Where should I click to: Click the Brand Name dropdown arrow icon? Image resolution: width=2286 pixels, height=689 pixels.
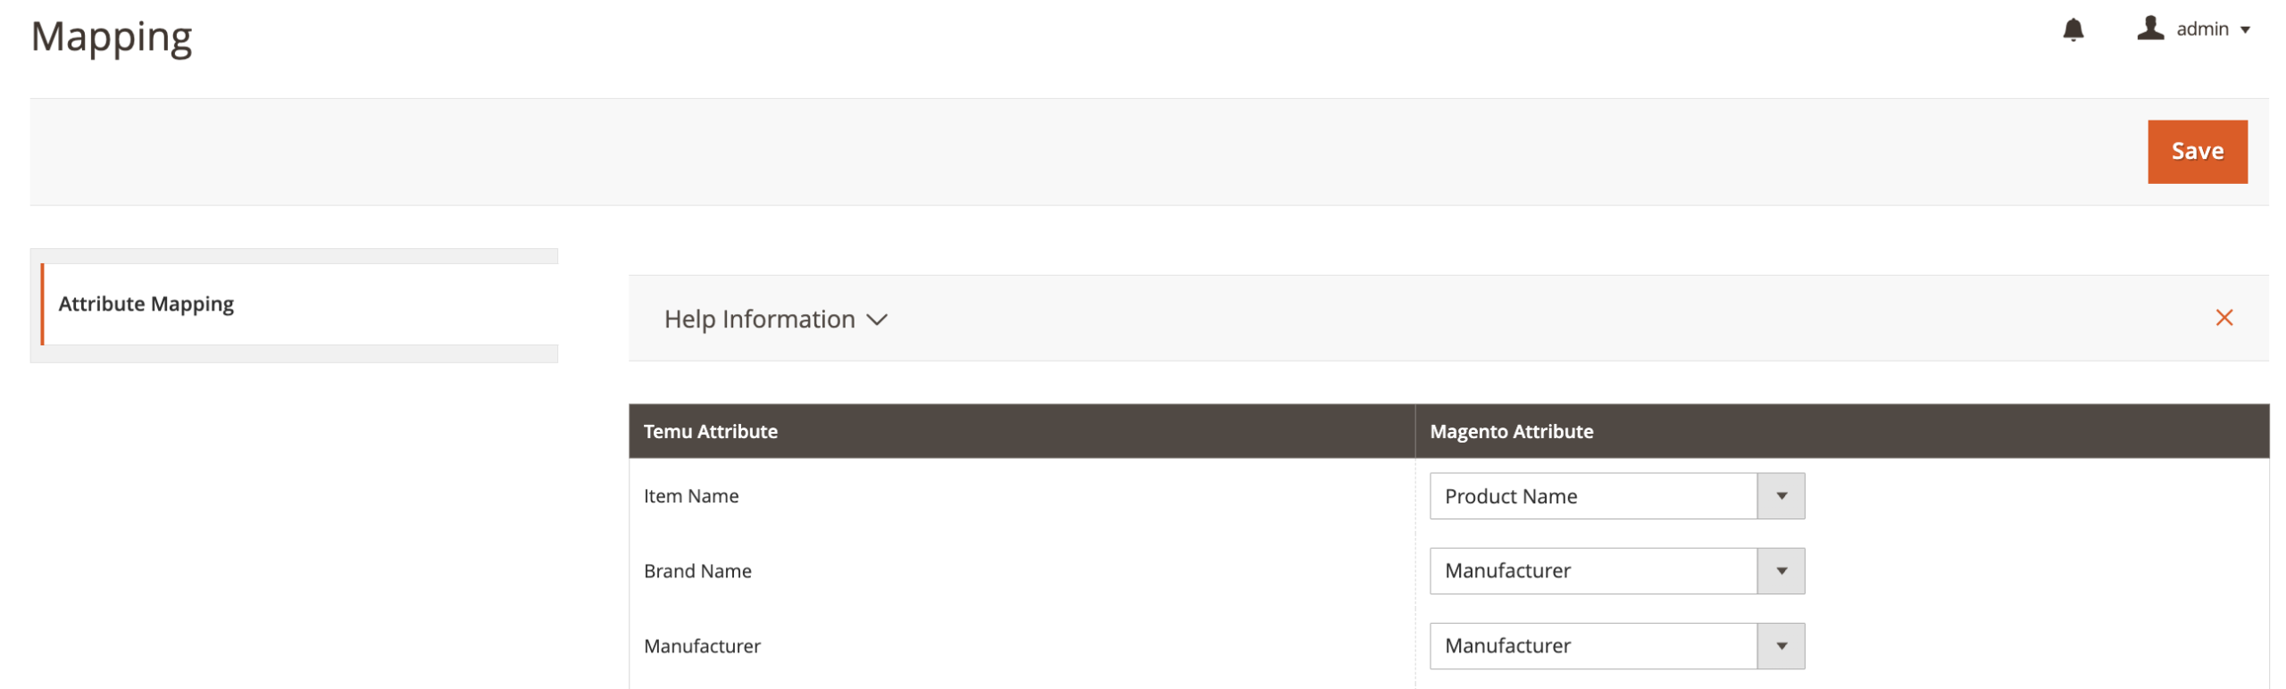pos(1781,570)
